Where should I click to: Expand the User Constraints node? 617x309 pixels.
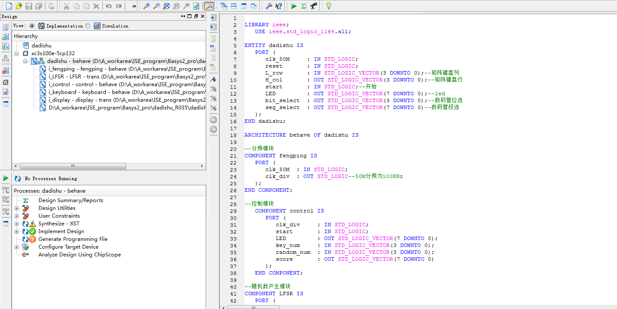tap(17, 216)
